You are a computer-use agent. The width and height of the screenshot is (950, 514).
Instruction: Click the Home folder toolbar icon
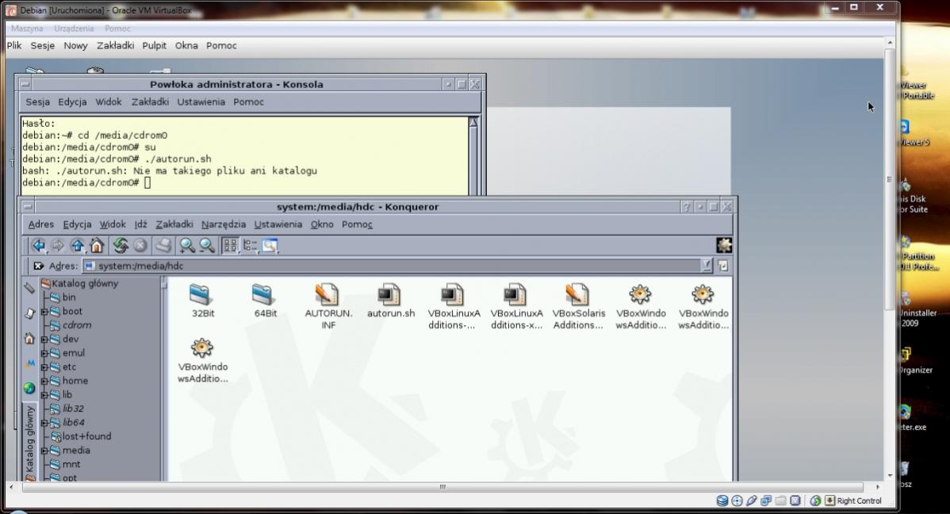[96, 246]
